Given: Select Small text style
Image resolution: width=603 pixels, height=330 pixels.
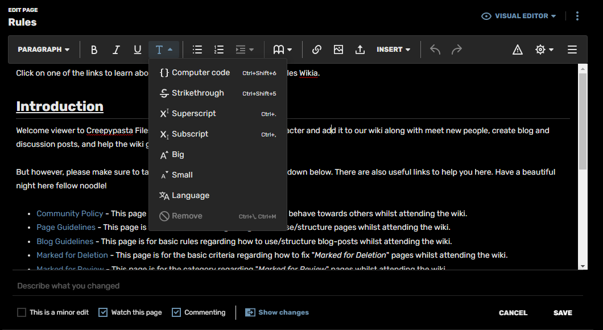Looking at the screenshot, I should 218,175.
